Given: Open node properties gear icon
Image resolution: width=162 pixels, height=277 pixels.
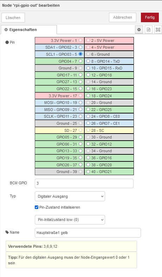Looking at the screenshot, I should click(139, 30).
